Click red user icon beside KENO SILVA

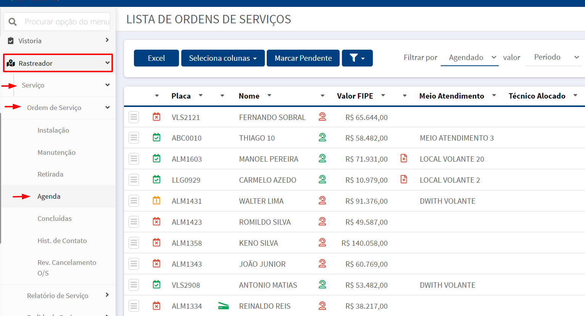(322, 243)
